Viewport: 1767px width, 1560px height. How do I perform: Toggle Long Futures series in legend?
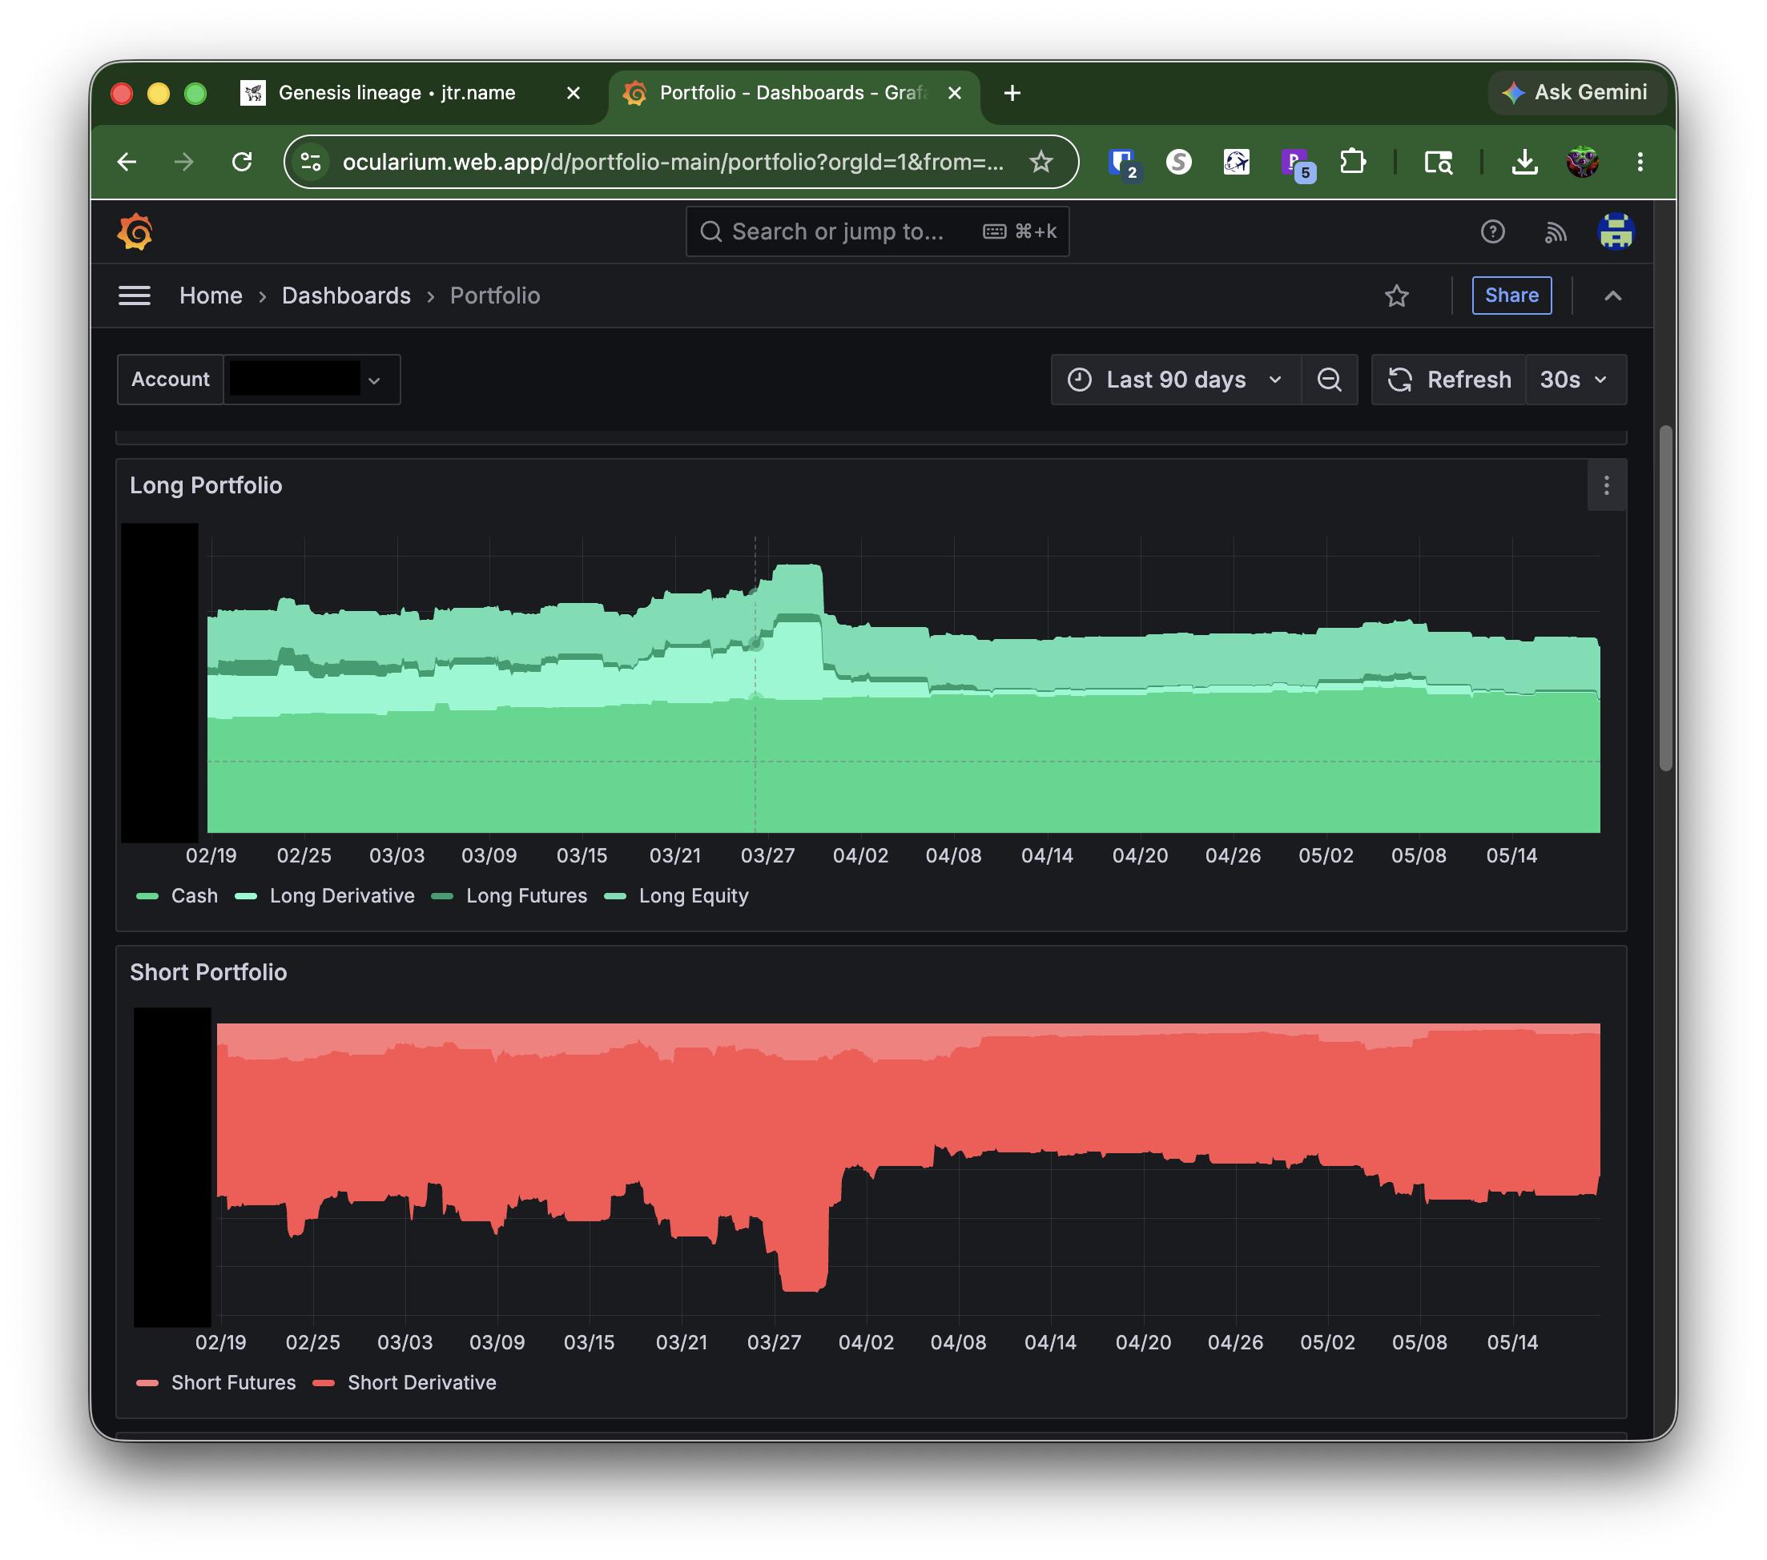pos(509,895)
